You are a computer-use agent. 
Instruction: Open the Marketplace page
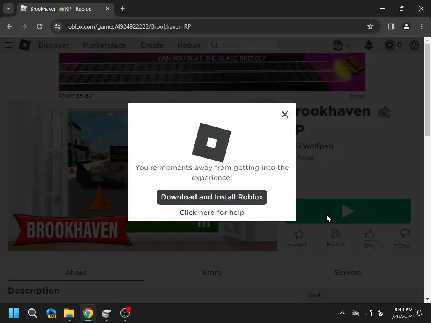point(104,45)
